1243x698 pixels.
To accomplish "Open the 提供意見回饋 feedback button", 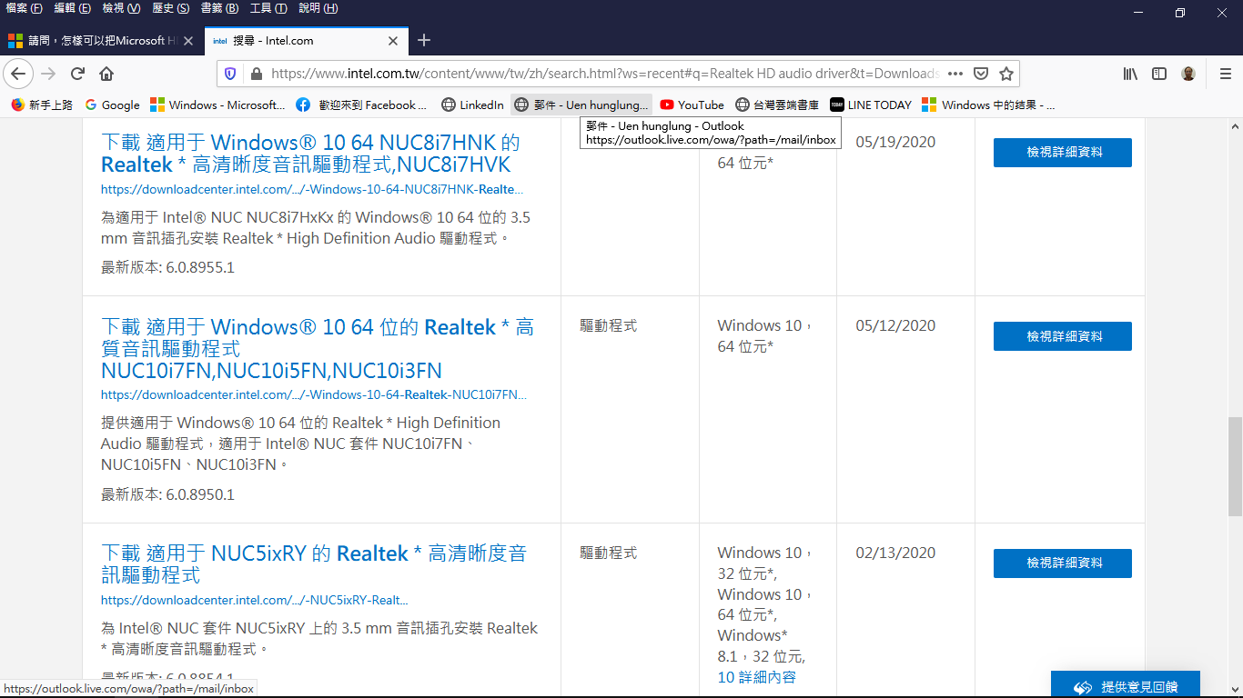I will [1125, 686].
